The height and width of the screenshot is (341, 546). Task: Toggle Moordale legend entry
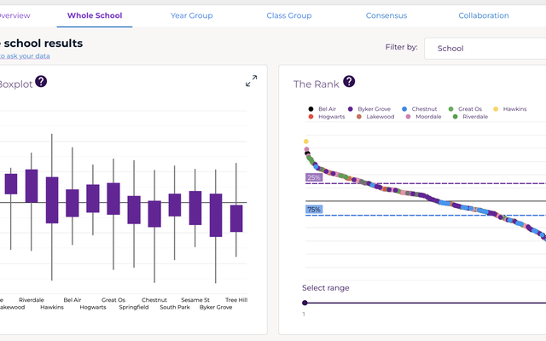pyautogui.click(x=428, y=117)
